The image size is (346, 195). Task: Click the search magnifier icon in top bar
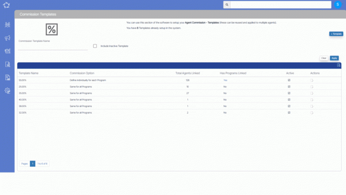(x=227, y=5)
